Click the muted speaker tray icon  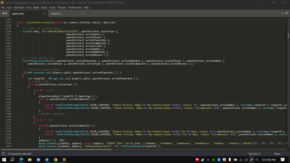pyautogui.click(x=257, y=160)
